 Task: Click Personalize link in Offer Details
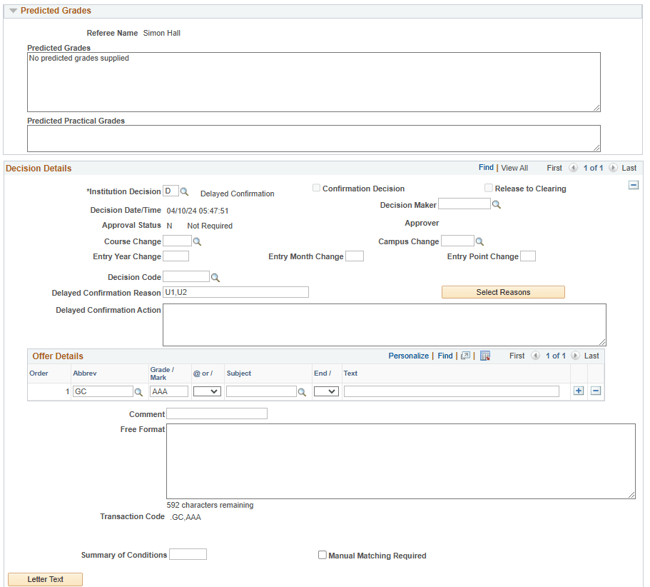coord(408,356)
